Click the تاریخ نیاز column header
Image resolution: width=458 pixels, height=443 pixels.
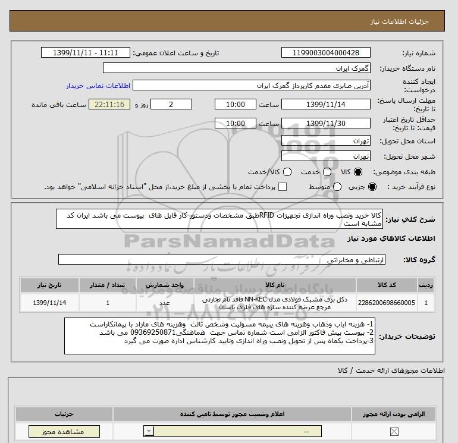[x=49, y=285]
